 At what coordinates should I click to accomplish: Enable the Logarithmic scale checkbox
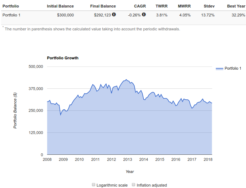[x=93, y=184]
